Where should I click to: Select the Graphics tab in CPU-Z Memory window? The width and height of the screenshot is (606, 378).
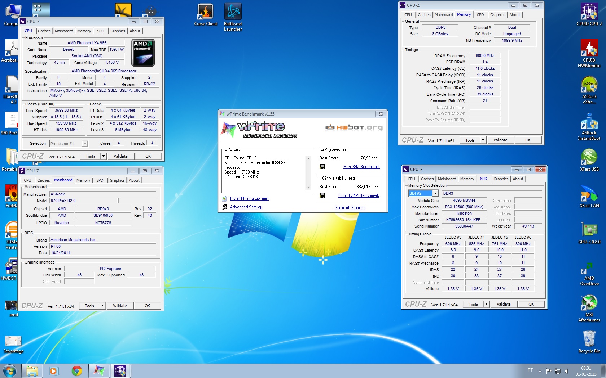click(498, 15)
